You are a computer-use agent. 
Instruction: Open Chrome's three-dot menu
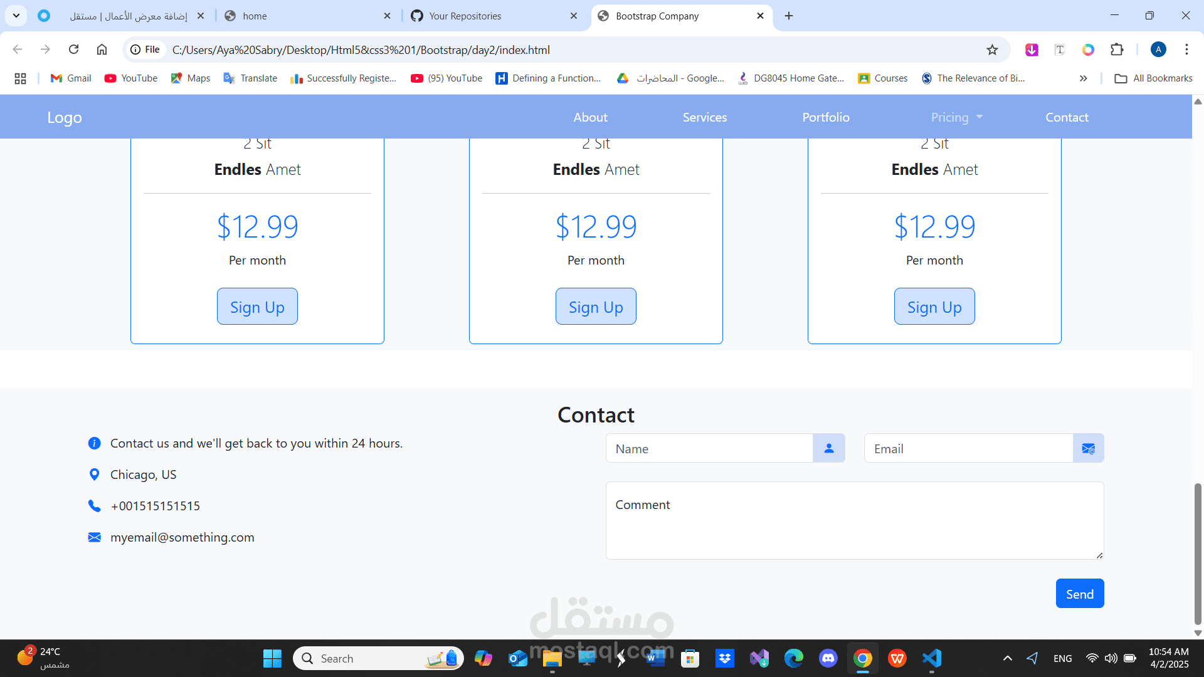pos(1186,50)
